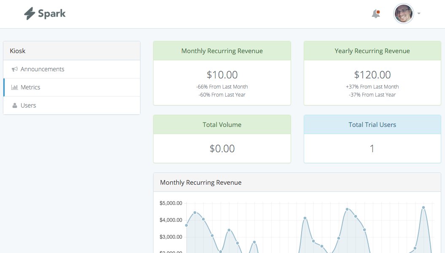Open the Spark brand home link
The width and height of the screenshot is (445, 253).
tap(44, 13)
